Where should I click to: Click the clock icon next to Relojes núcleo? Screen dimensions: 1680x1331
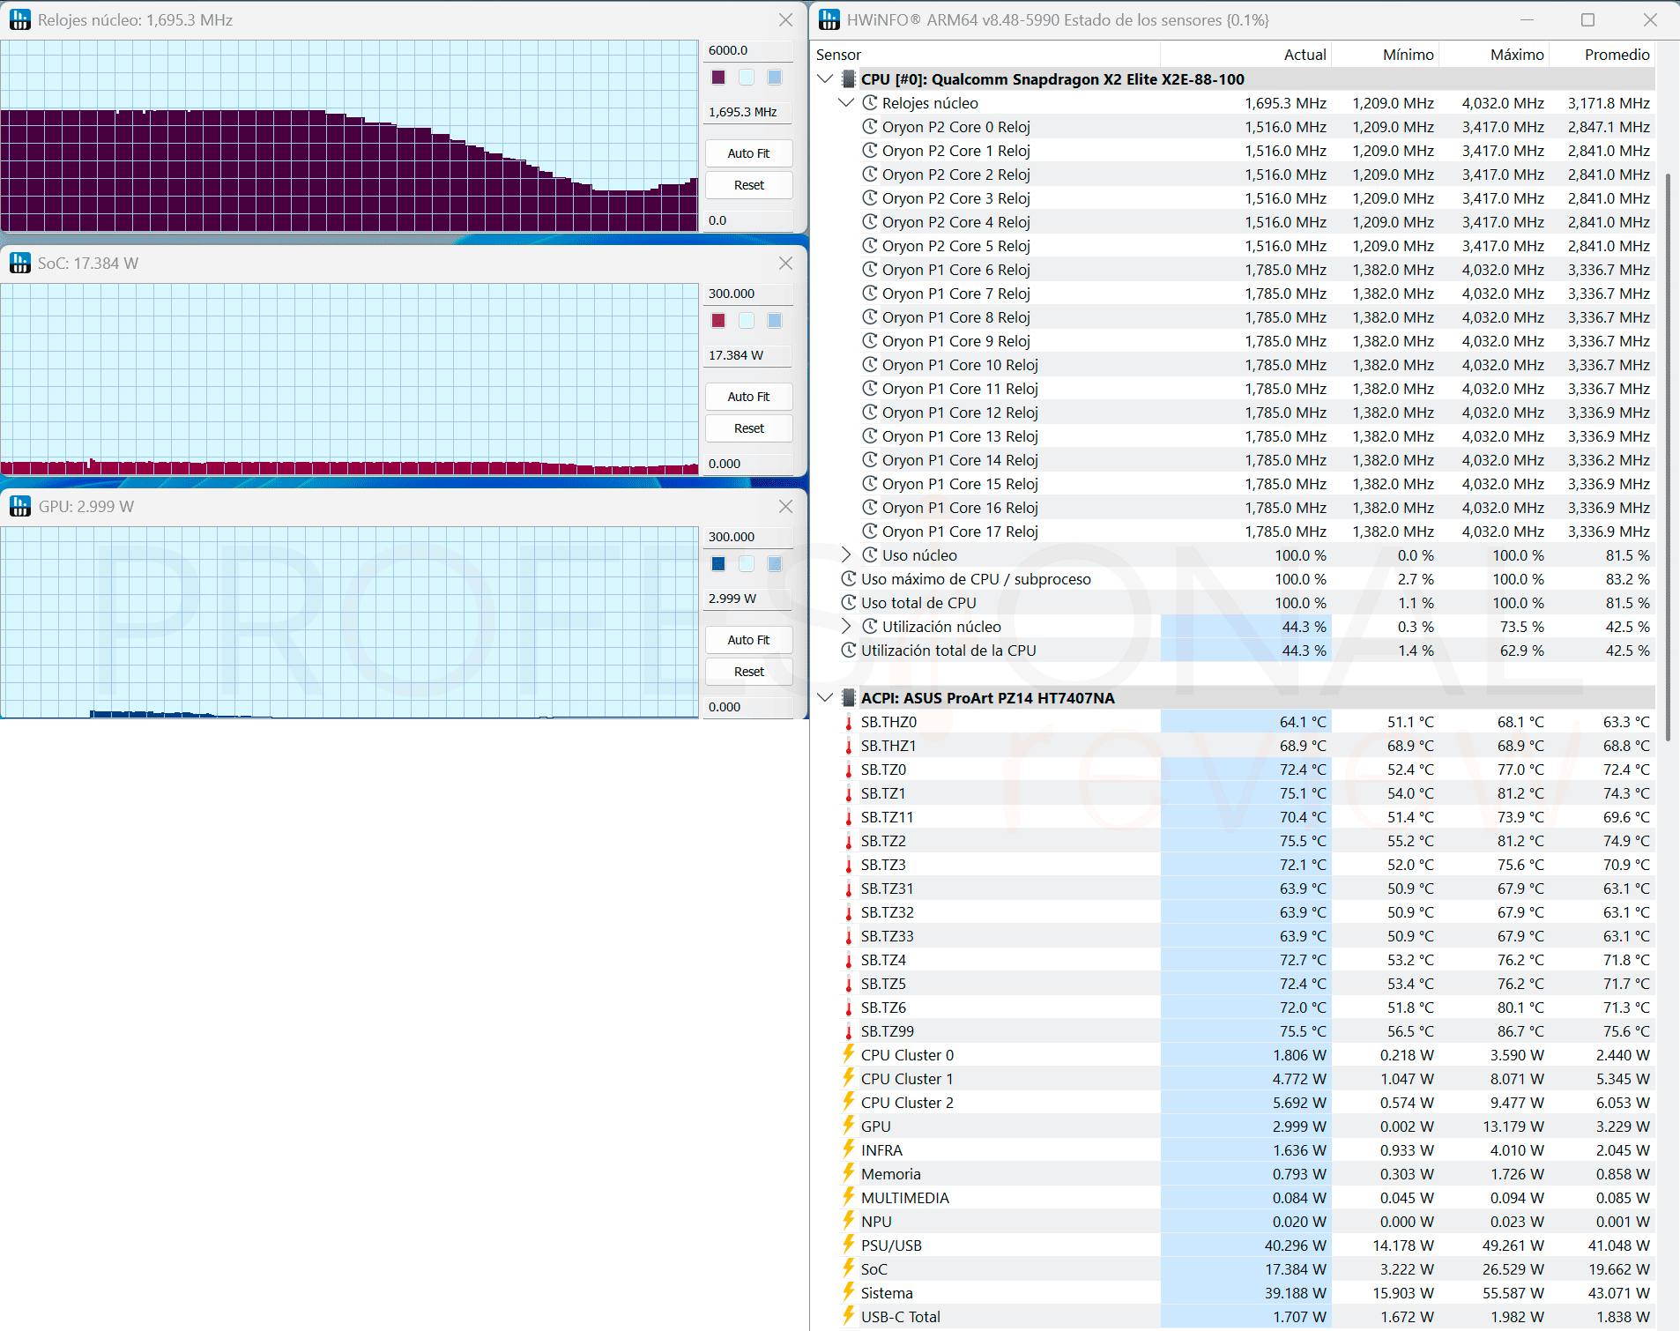click(870, 103)
